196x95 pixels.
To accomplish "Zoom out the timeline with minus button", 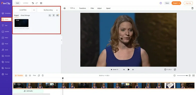I will click(175, 75).
